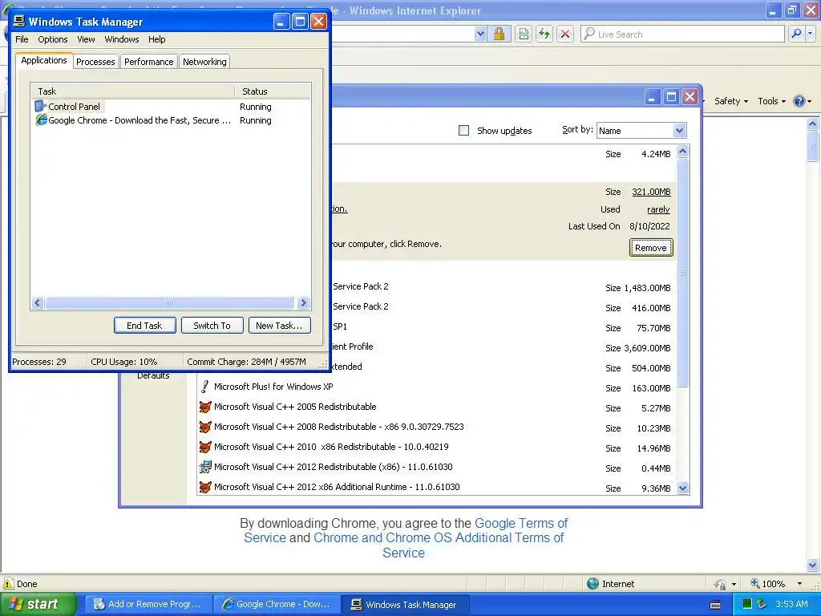
Task: Click the green Task Manager CPU tray icon
Action: coord(747,604)
